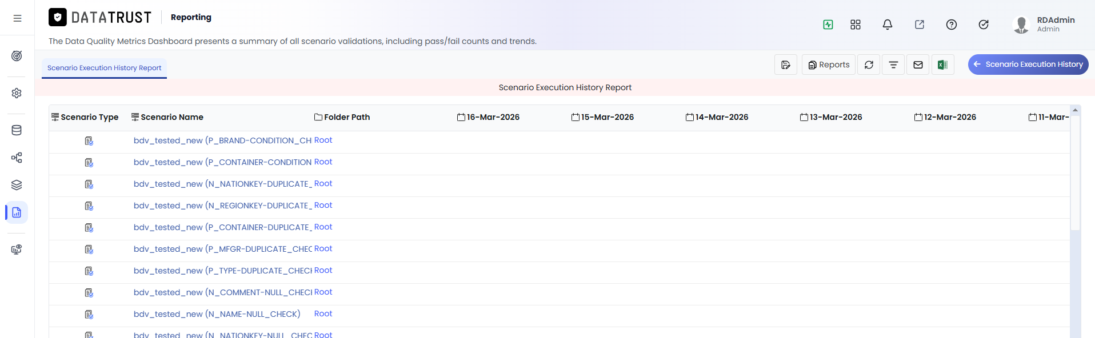Open the filter icon in toolbar
The image size is (1095, 338).
[893, 65]
